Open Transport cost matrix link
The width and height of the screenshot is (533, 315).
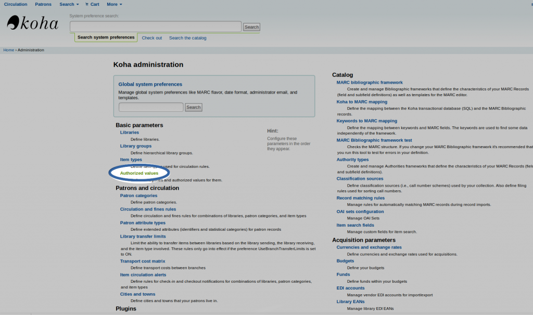(x=143, y=261)
